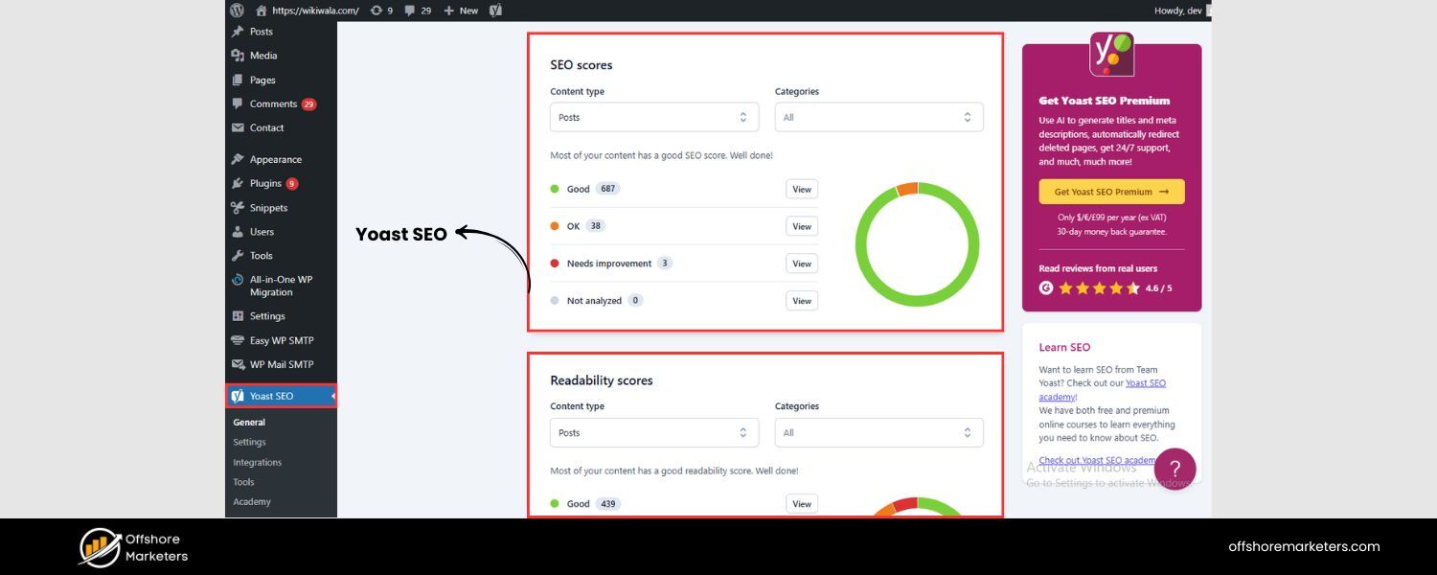Follow the Yoast SEO academy link
Screen dimensions: 1437x575
click(1145, 383)
